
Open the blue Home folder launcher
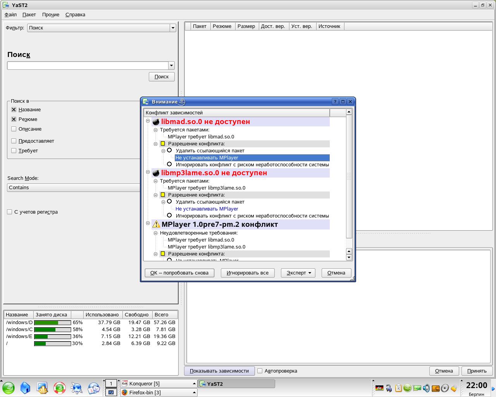pyautogui.click(x=25, y=388)
